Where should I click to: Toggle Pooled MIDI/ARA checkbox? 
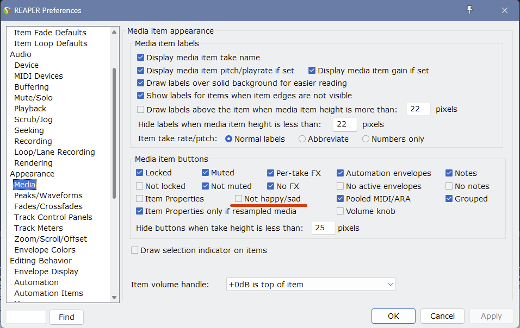(341, 199)
